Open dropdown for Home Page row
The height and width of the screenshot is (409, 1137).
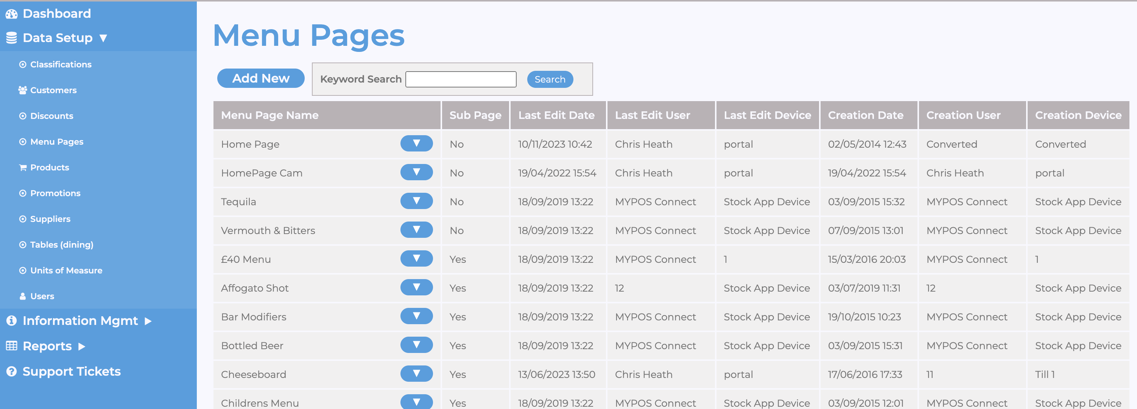pyautogui.click(x=416, y=144)
